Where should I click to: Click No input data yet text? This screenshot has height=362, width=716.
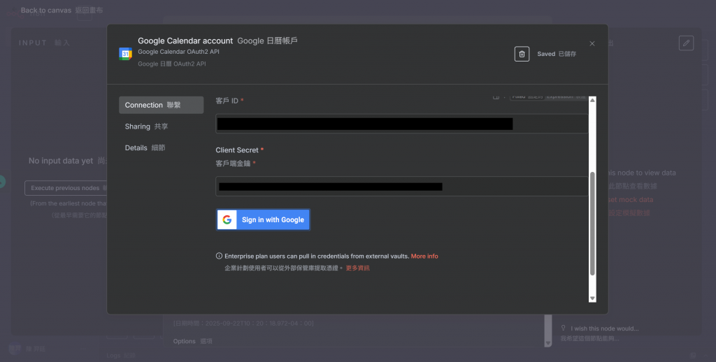[x=61, y=161]
